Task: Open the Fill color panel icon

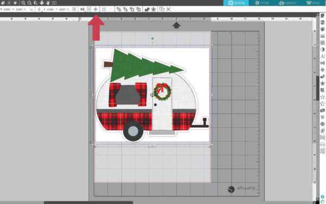Action: [322, 29]
